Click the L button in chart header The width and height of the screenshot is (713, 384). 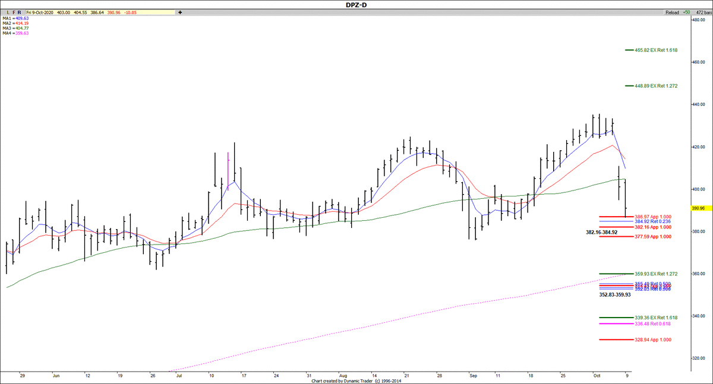5,12
